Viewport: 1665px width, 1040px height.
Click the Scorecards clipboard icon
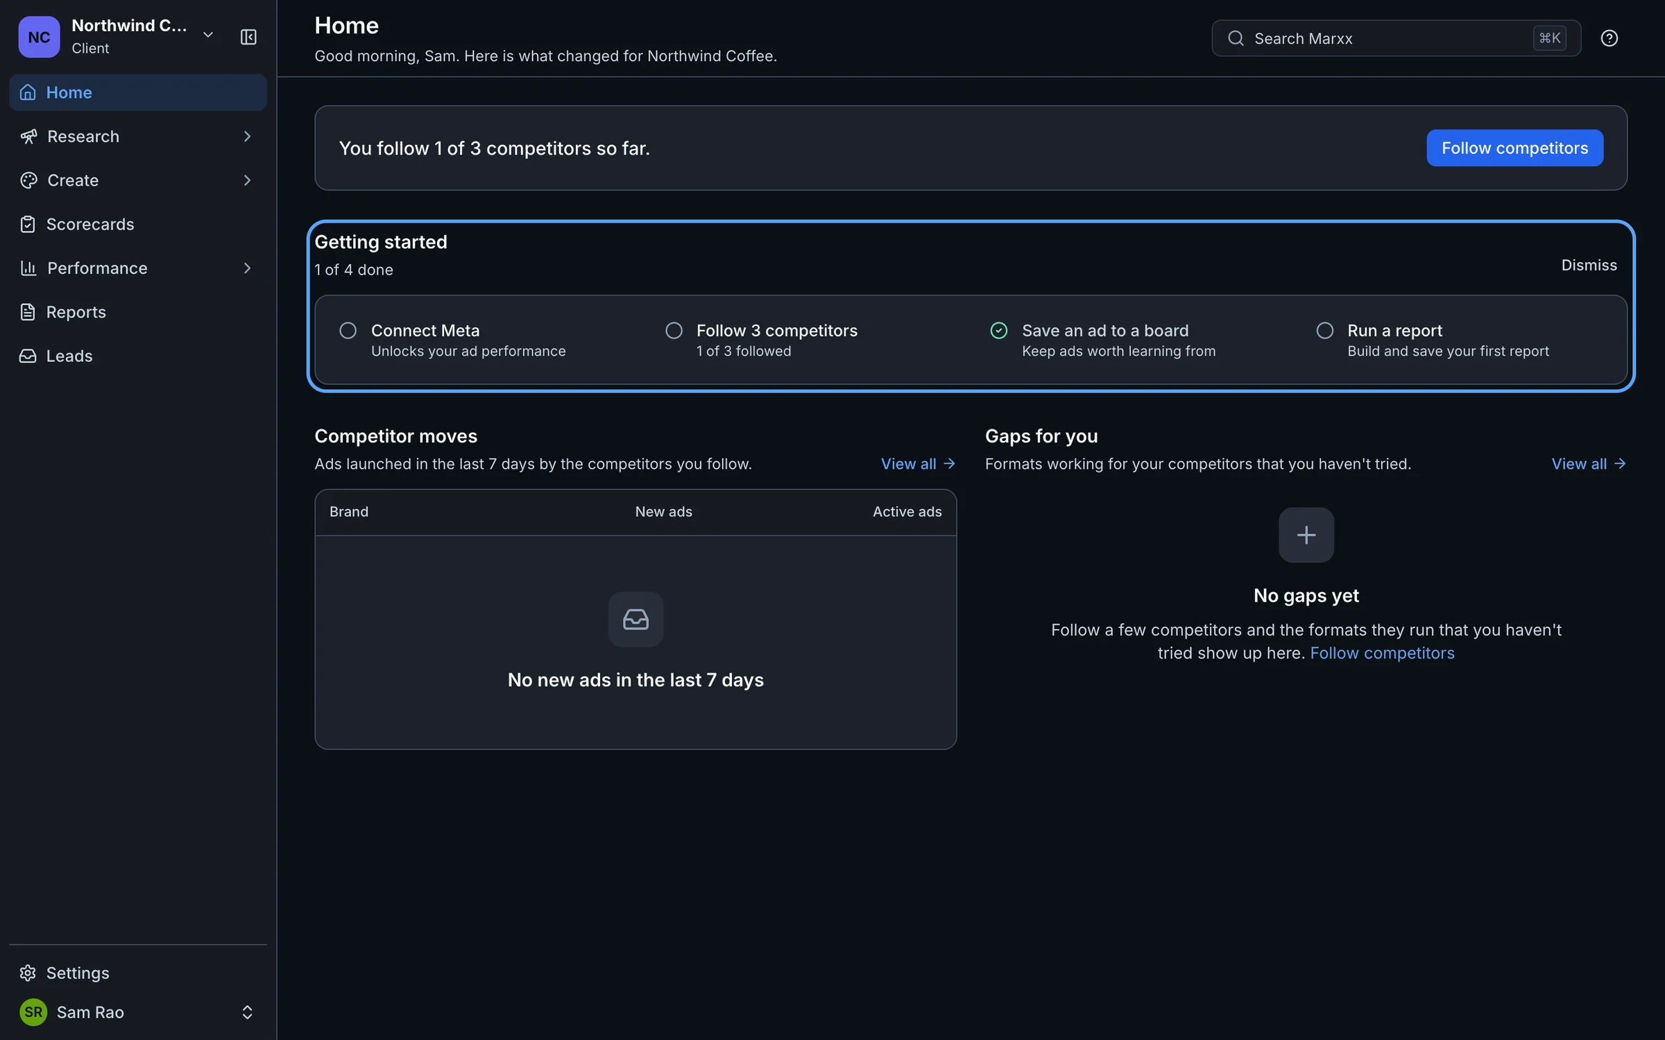coord(28,224)
